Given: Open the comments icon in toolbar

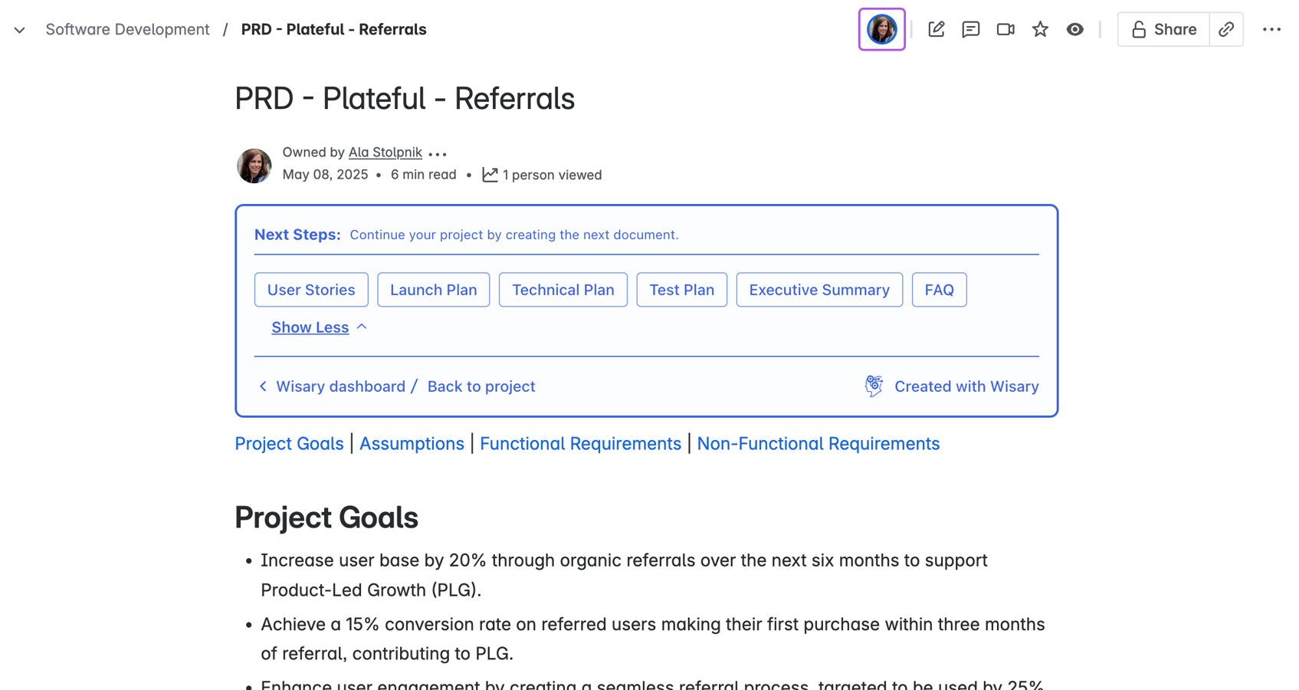Looking at the screenshot, I should coord(970,29).
